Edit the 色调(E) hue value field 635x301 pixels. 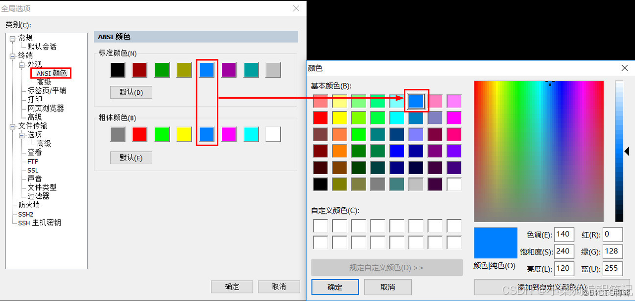[x=564, y=234]
